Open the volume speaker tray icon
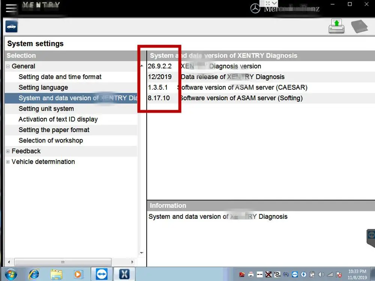 point(321,275)
